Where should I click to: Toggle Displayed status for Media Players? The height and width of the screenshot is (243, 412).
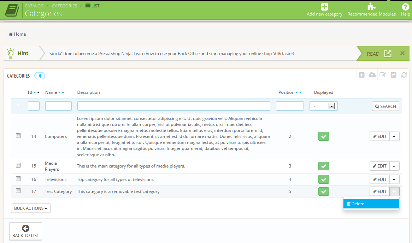323,166
